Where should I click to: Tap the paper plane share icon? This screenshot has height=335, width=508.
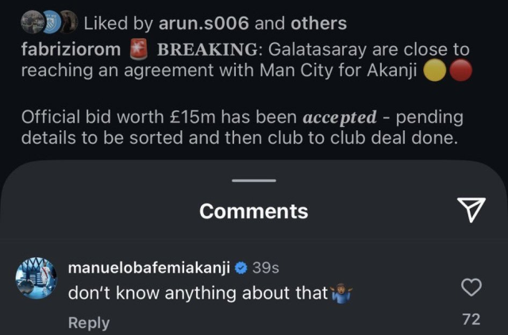(x=471, y=210)
